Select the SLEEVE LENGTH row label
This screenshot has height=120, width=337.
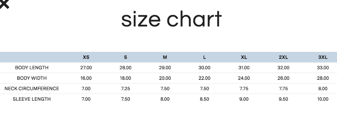(32, 99)
